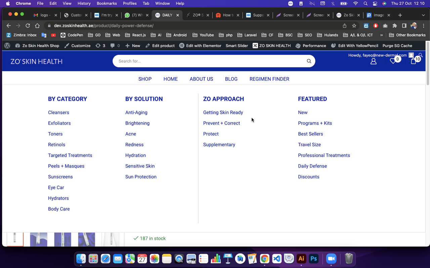
Task: Open the Chrome extensions puzzle icon
Action: (x=395, y=25)
